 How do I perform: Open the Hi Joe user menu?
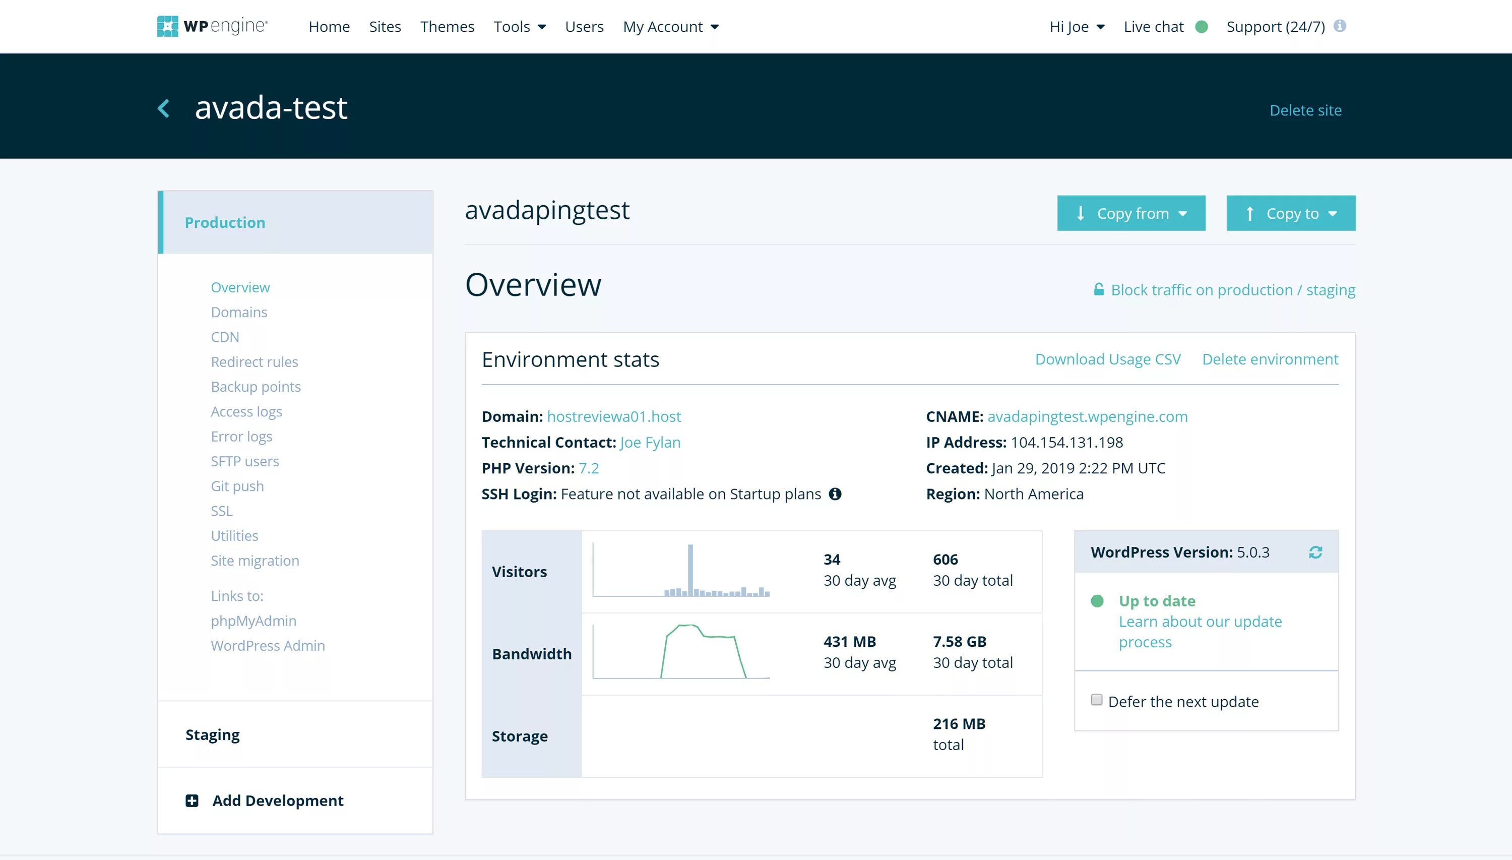pos(1076,27)
